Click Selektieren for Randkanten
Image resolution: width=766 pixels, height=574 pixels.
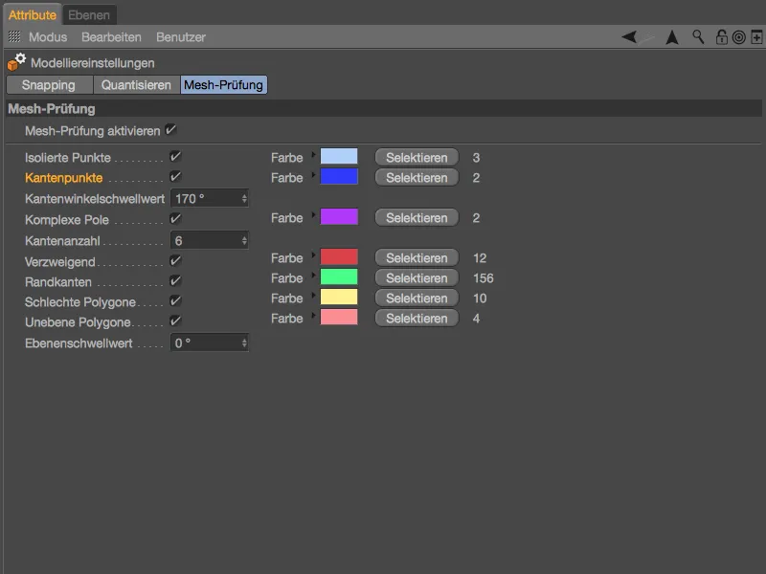(417, 277)
